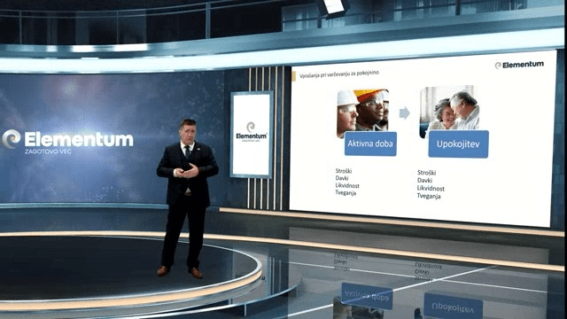The width and height of the screenshot is (567, 319).
Task: Click Tveganja under Aktivna doba
Action: click(x=346, y=193)
